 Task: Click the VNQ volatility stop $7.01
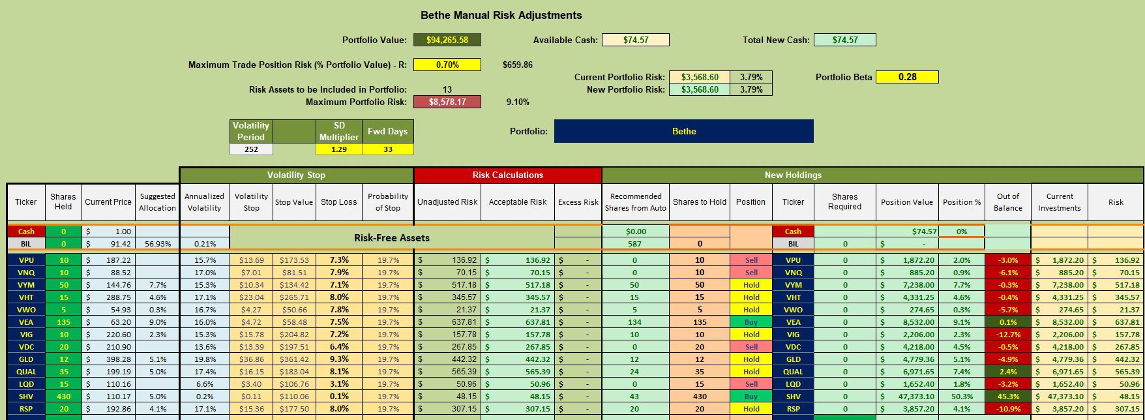pyautogui.click(x=251, y=272)
